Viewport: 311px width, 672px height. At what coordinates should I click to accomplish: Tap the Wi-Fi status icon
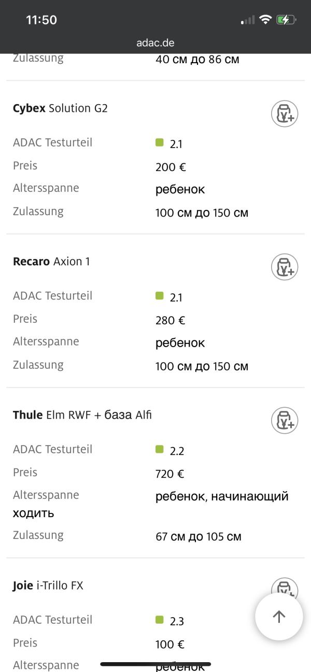coord(266,20)
